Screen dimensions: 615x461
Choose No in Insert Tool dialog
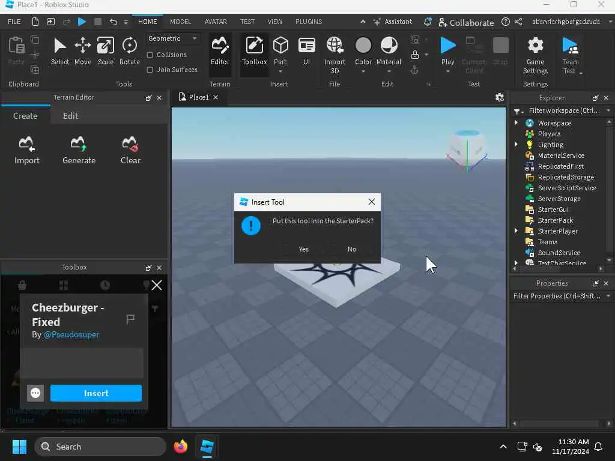click(x=352, y=249)
